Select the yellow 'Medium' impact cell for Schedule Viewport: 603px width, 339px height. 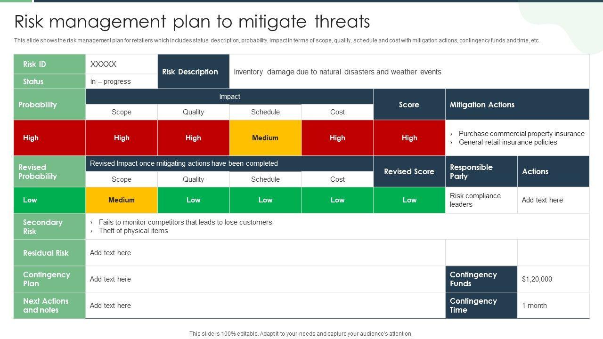pos(266,138)
